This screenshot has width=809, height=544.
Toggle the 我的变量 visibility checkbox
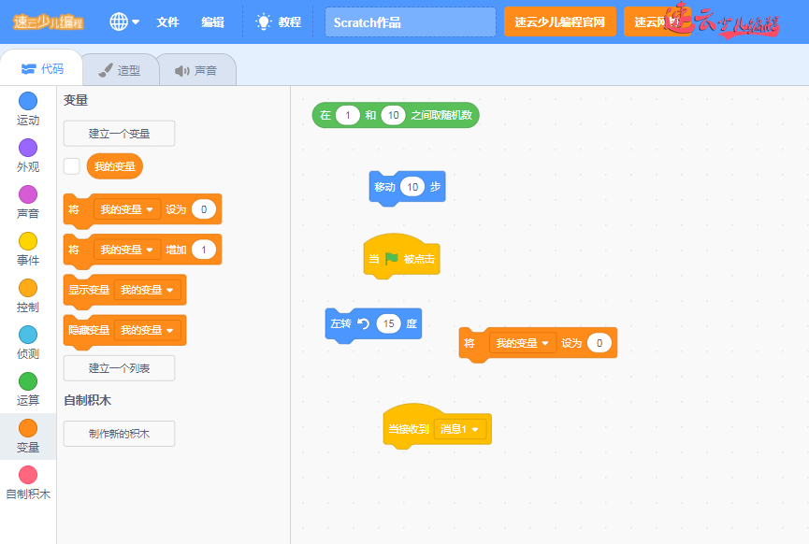(72, 166)
